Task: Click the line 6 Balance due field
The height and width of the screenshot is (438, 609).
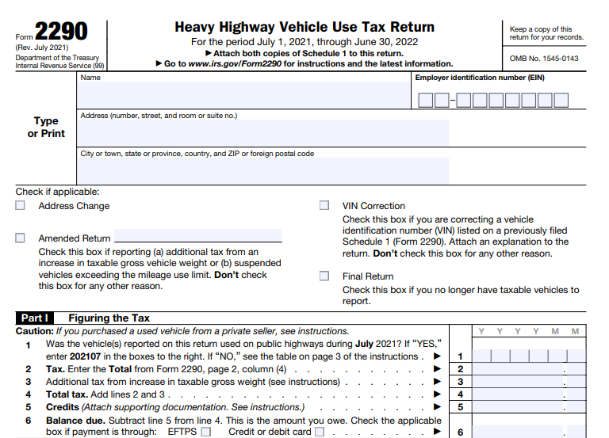Action: 529,432
